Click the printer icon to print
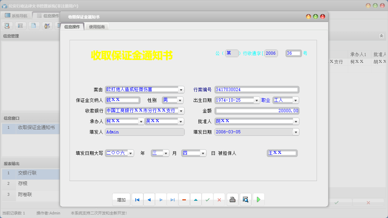388x218 pixels. click(x=232, y=200)
